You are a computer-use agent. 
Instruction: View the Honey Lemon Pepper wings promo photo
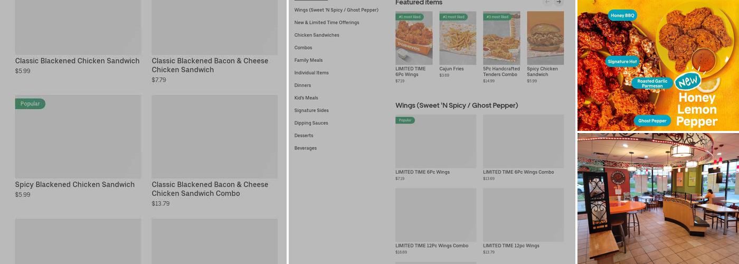tap(658, 65)
